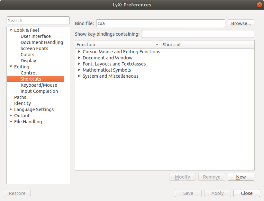Select the Paths preferences page

point(20,97)
